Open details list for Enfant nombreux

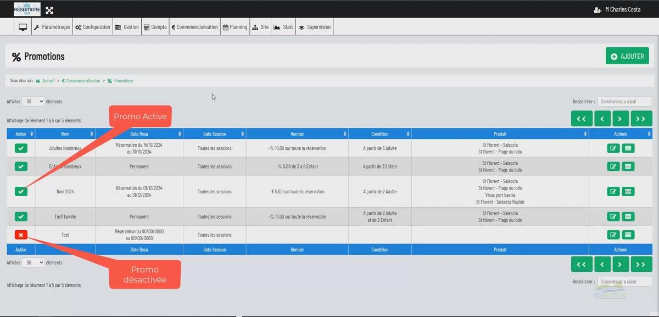[628, 166]
